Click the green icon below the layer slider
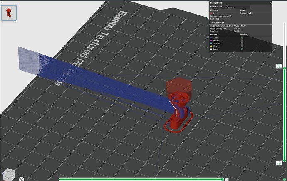 pos(285,179)
